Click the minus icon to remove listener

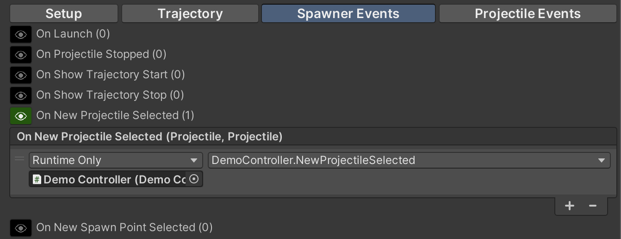(593, 206)
